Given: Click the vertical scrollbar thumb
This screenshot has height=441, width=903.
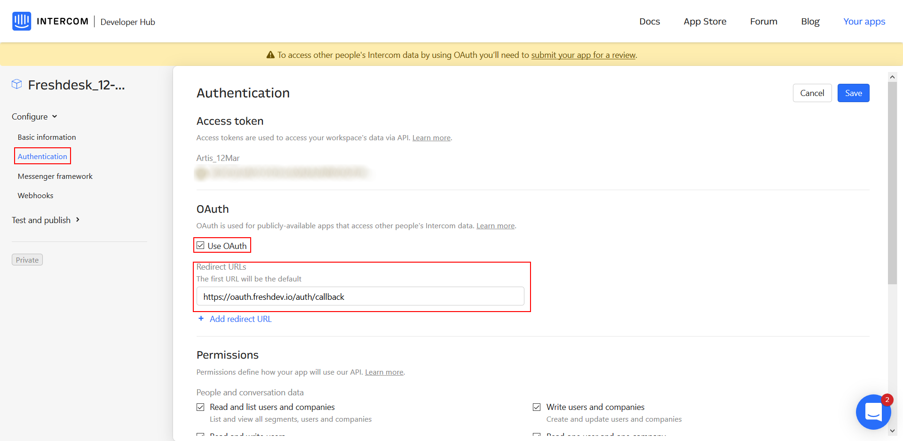Looking at the screenshot, I should click(x=892, y=183).
